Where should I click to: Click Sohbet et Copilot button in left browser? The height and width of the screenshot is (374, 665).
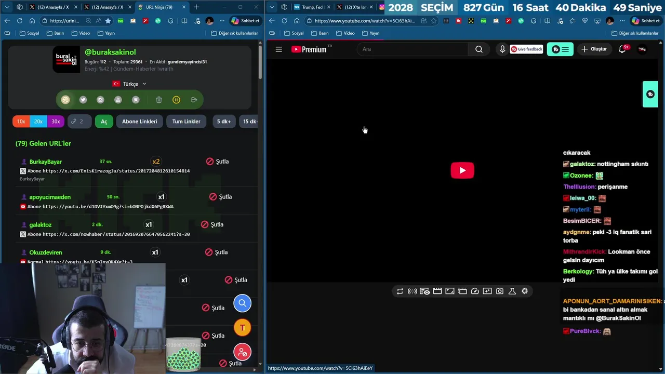[x=245, y=21]
